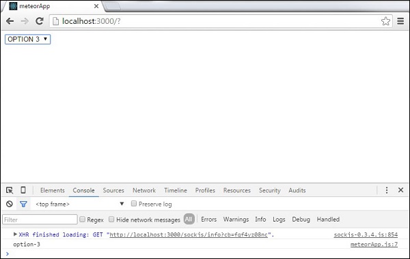Switch to the Elements tab

(53, 190)
